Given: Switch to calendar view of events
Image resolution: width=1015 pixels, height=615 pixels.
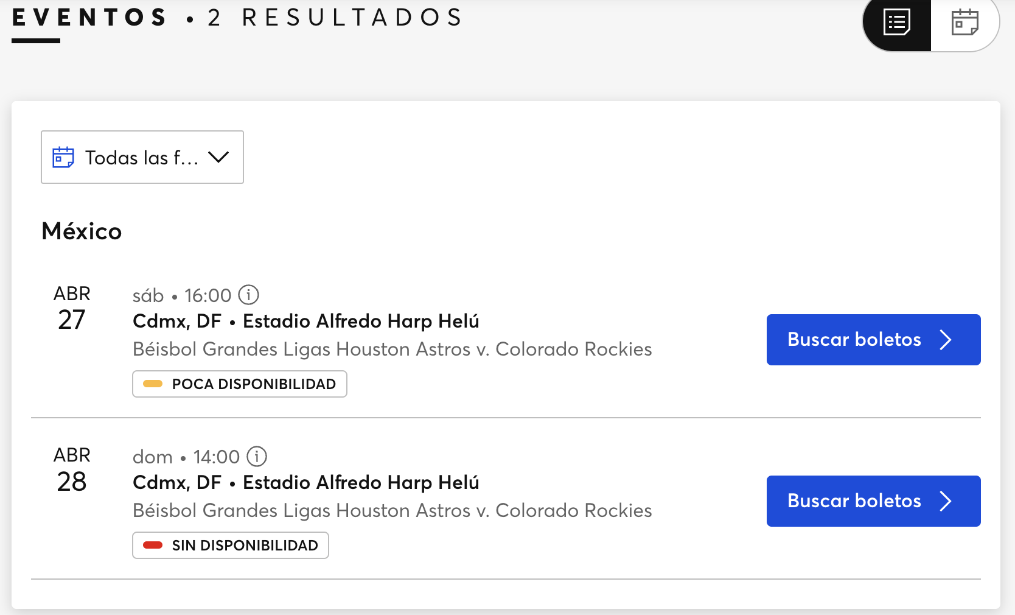Looking at the screenshot, I should [964, 23].
